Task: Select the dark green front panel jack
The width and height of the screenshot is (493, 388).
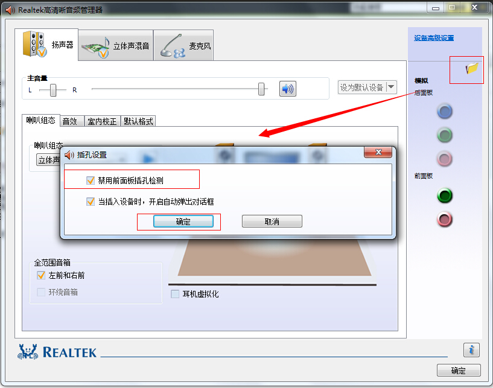Action: point(445,196)
